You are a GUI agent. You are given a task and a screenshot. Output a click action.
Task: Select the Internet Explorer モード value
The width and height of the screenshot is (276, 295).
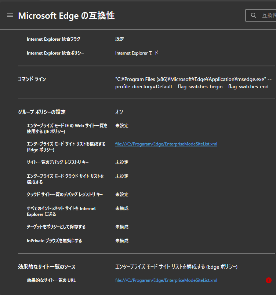click(x=137, y=53)
